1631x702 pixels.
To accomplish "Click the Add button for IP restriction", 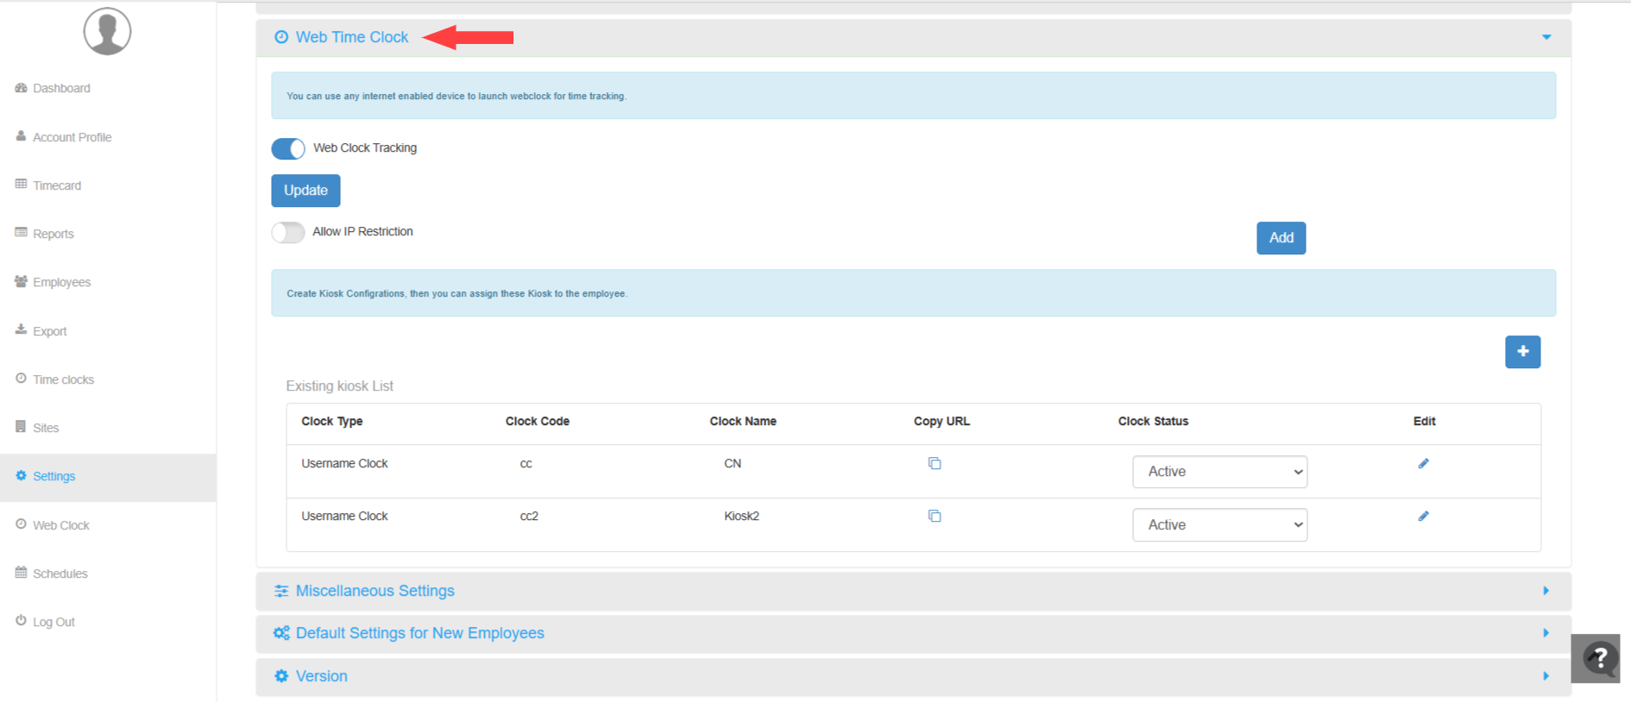I will point(1281,238).
